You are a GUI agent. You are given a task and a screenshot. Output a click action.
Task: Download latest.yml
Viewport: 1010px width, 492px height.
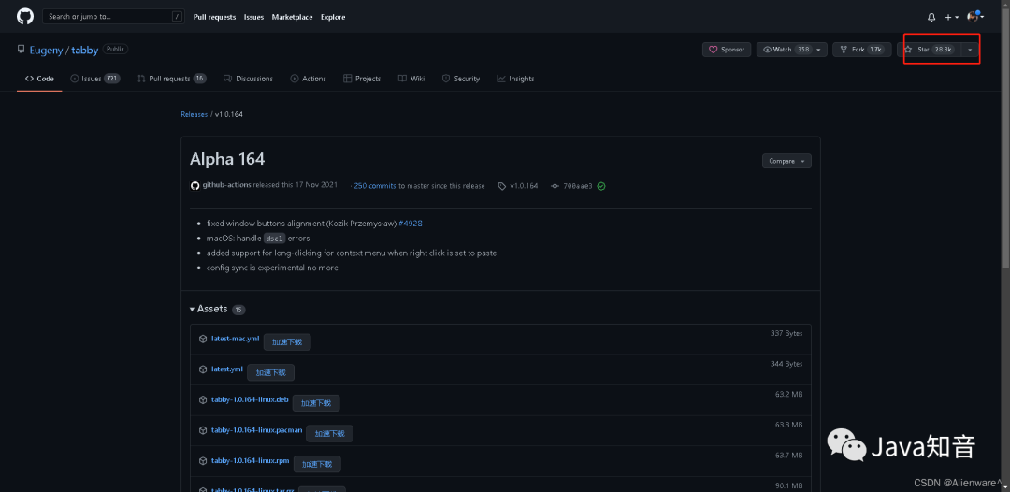point(226,369)
